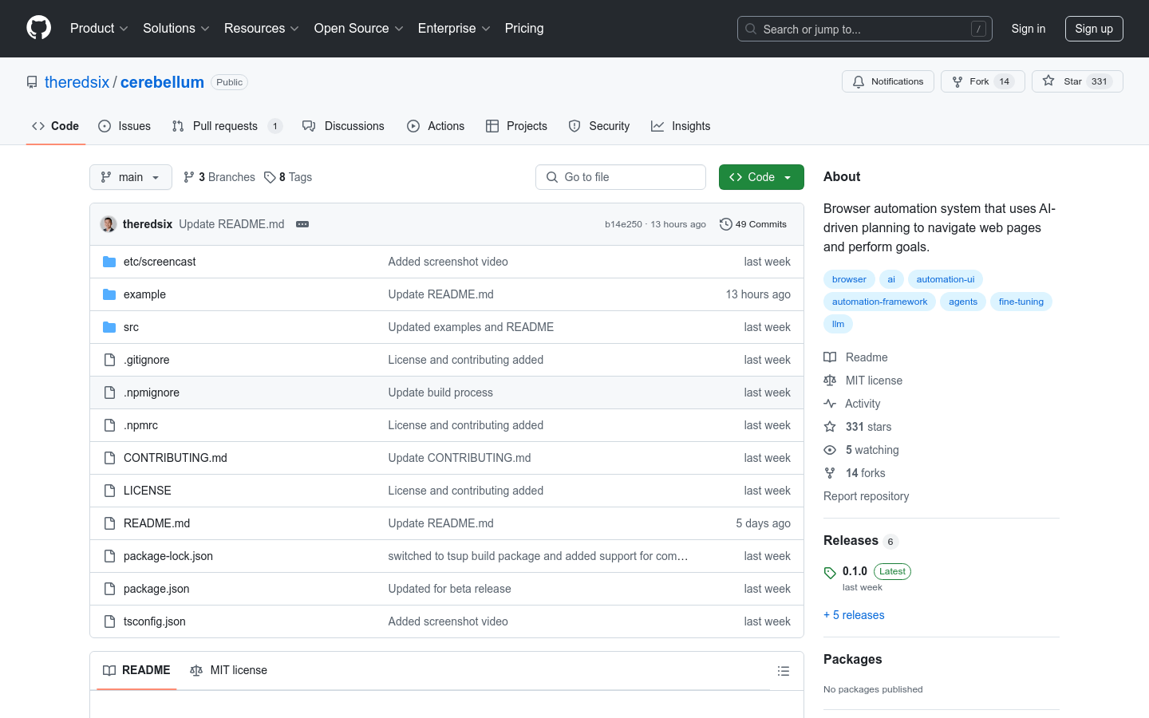Click the automation-framework topic tag
This screenshot has height=718, width=1149.
(879, 302)
